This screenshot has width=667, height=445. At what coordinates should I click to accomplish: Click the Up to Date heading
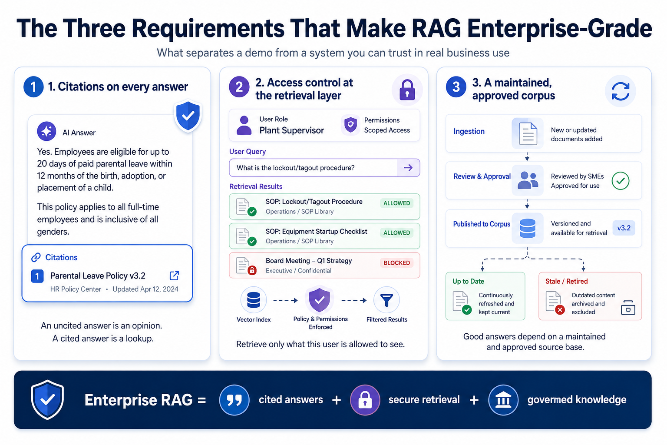468,281
